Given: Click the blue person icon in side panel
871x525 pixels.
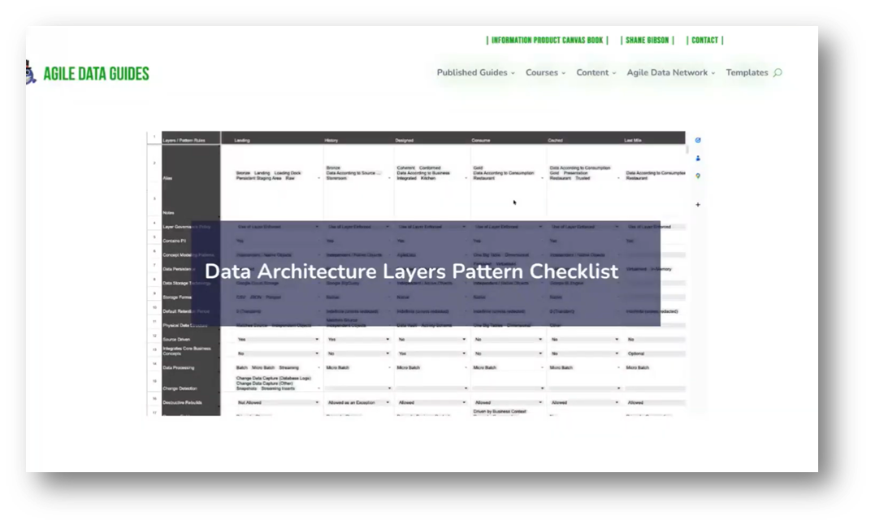Looking at the screenshot, I should tap(698, 158).
